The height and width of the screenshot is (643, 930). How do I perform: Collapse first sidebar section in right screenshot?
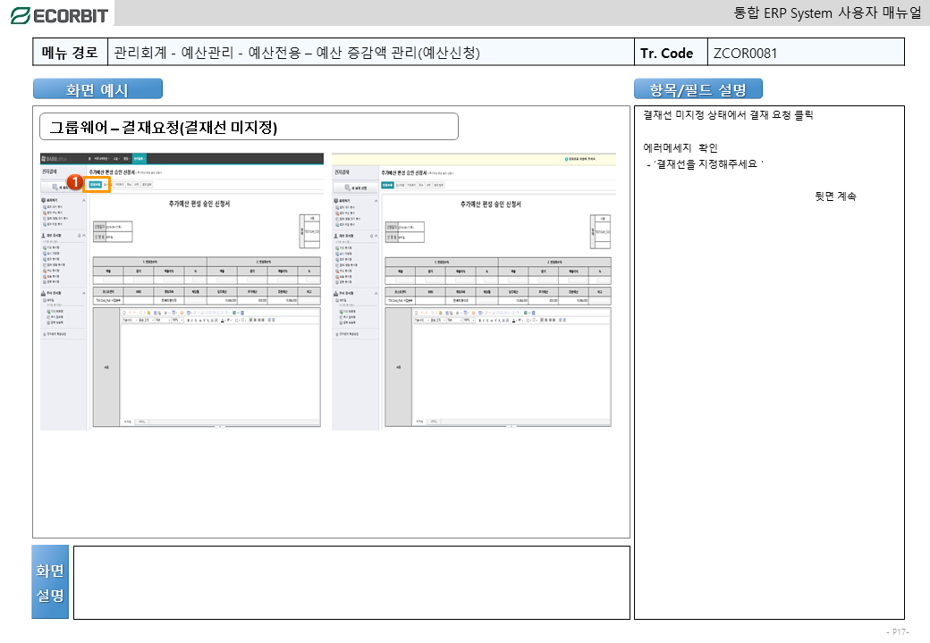(376, 201)
